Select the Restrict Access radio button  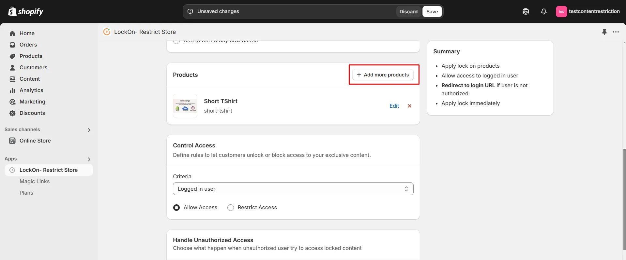[x=231, y=208]
